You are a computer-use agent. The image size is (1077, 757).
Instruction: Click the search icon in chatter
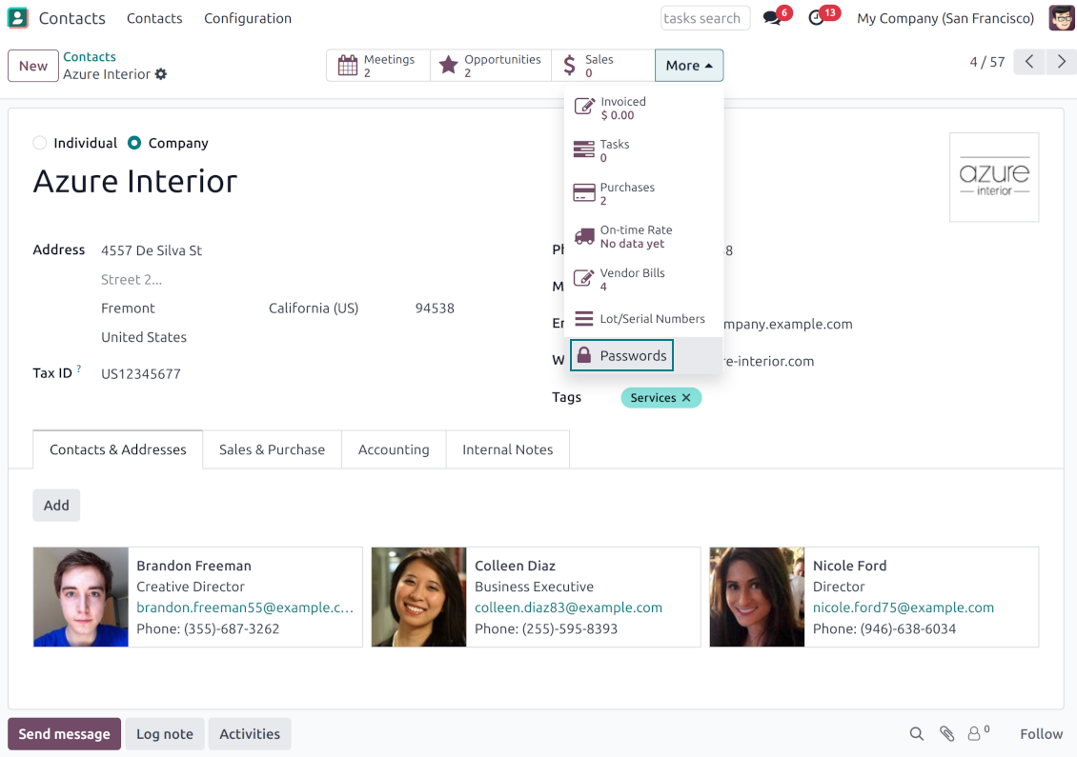(916, 734)
